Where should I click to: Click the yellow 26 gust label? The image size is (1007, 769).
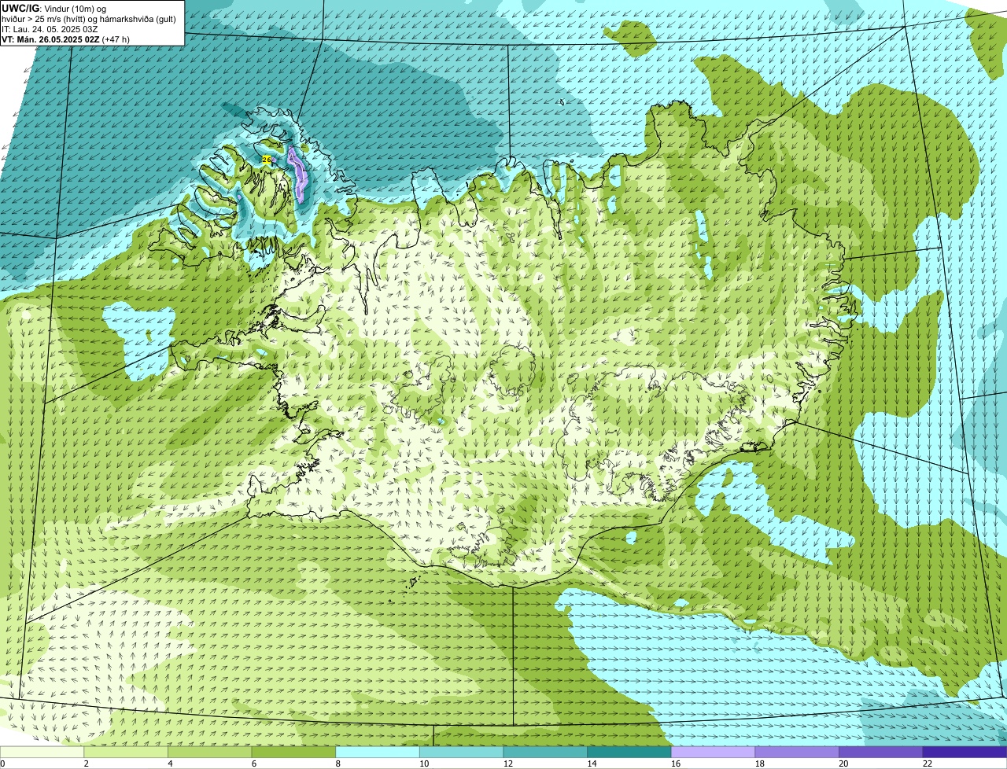(266, 160)
